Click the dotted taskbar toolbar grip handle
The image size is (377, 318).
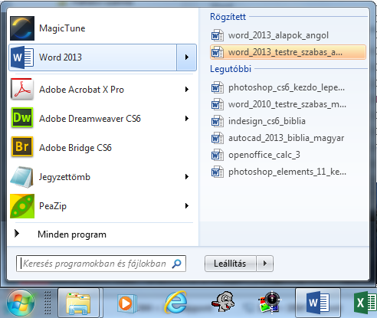point(48,303)
